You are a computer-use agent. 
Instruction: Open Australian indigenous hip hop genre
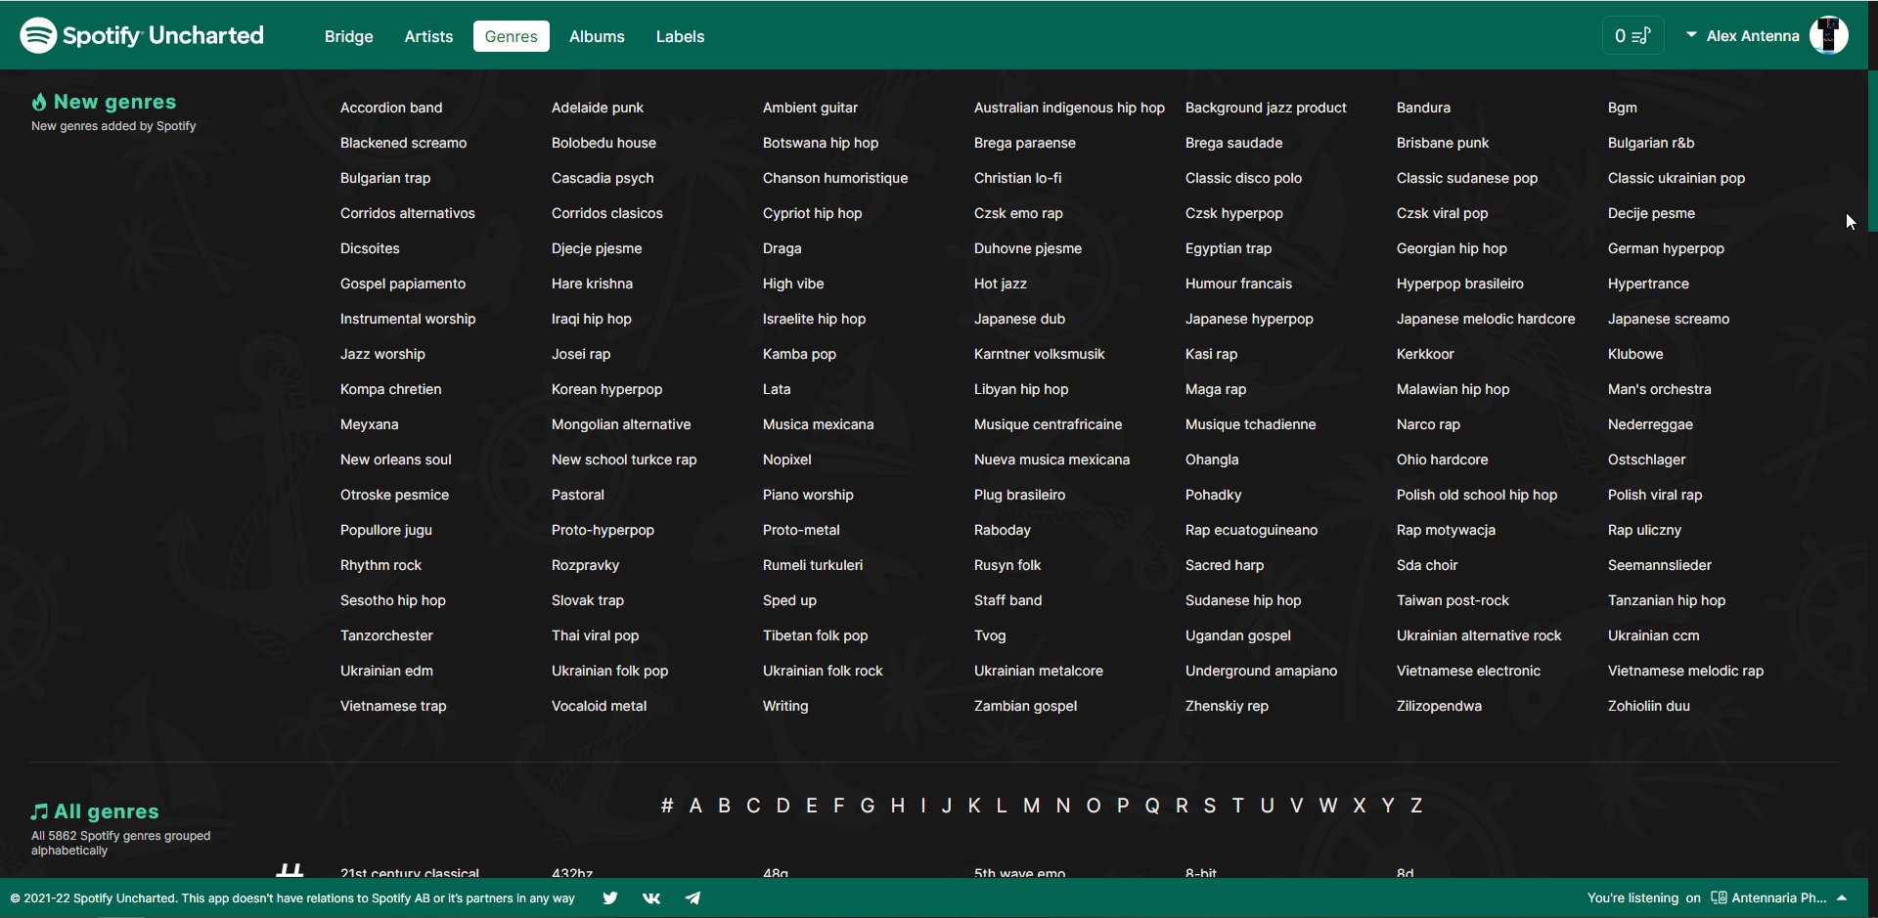point(1069,108)
